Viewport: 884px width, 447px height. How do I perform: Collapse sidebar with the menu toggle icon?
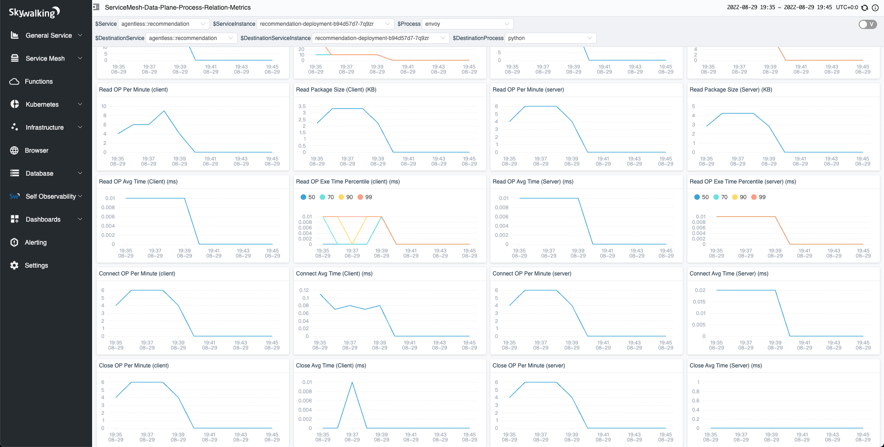tap(96, 7)
